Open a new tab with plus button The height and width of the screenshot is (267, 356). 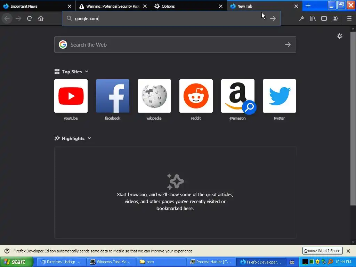308,6
